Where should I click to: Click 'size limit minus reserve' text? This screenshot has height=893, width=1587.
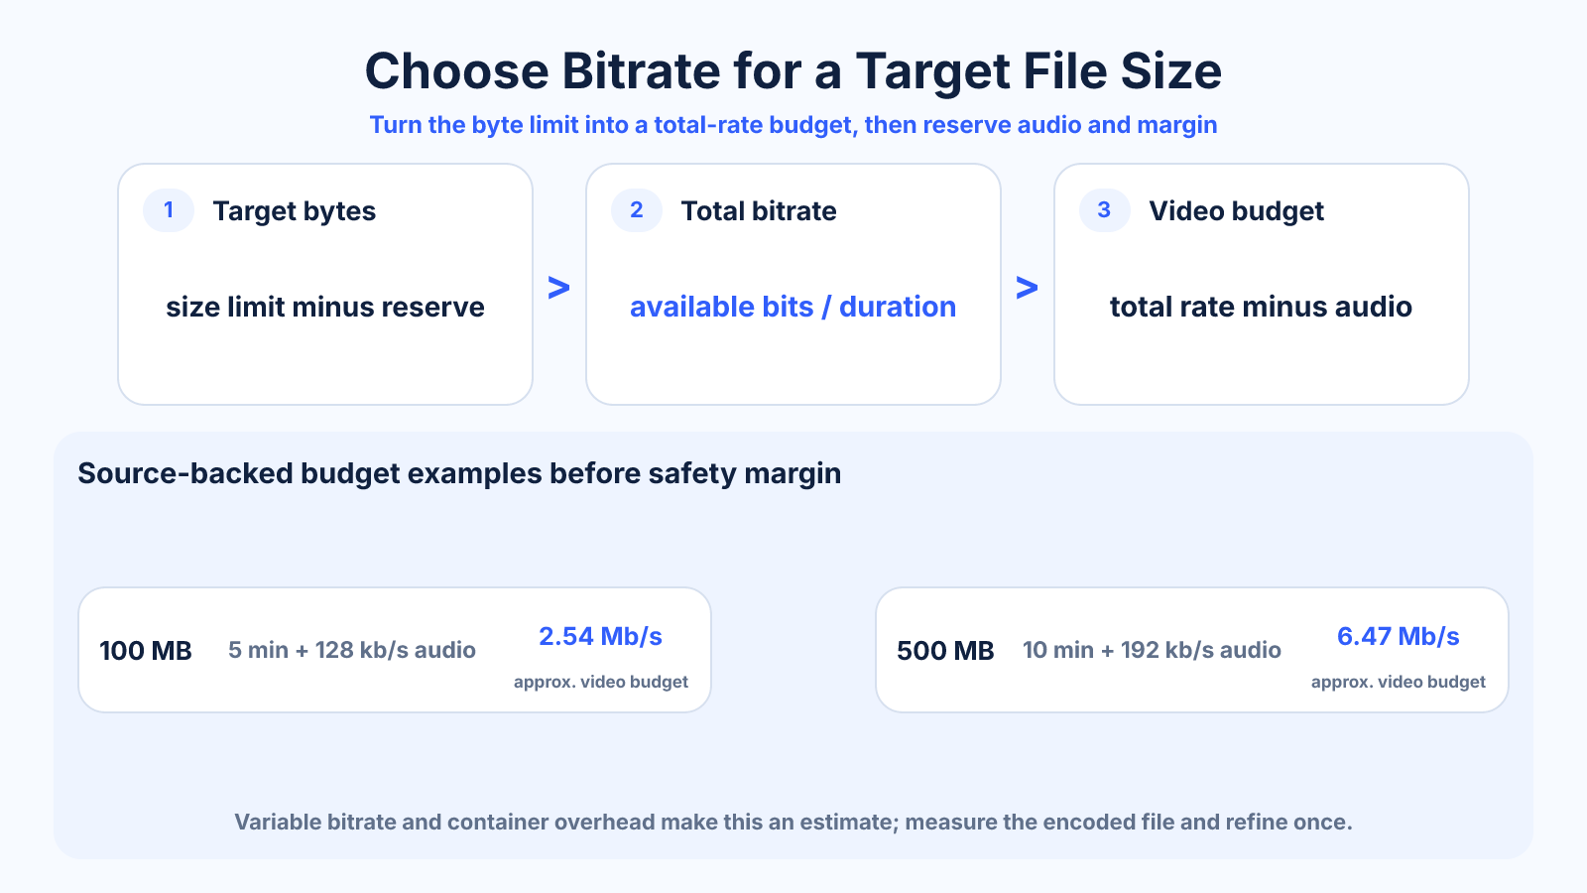(x=325, y=307)
